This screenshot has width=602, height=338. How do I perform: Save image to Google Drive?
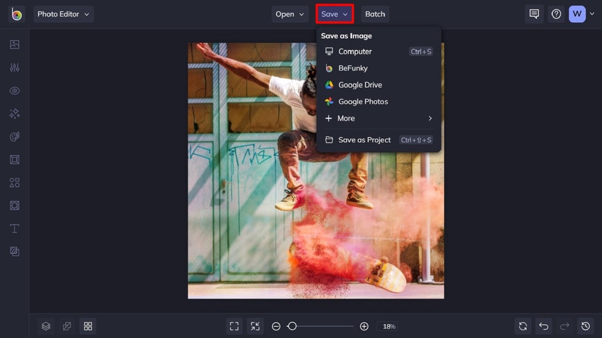tap(379, 85)
